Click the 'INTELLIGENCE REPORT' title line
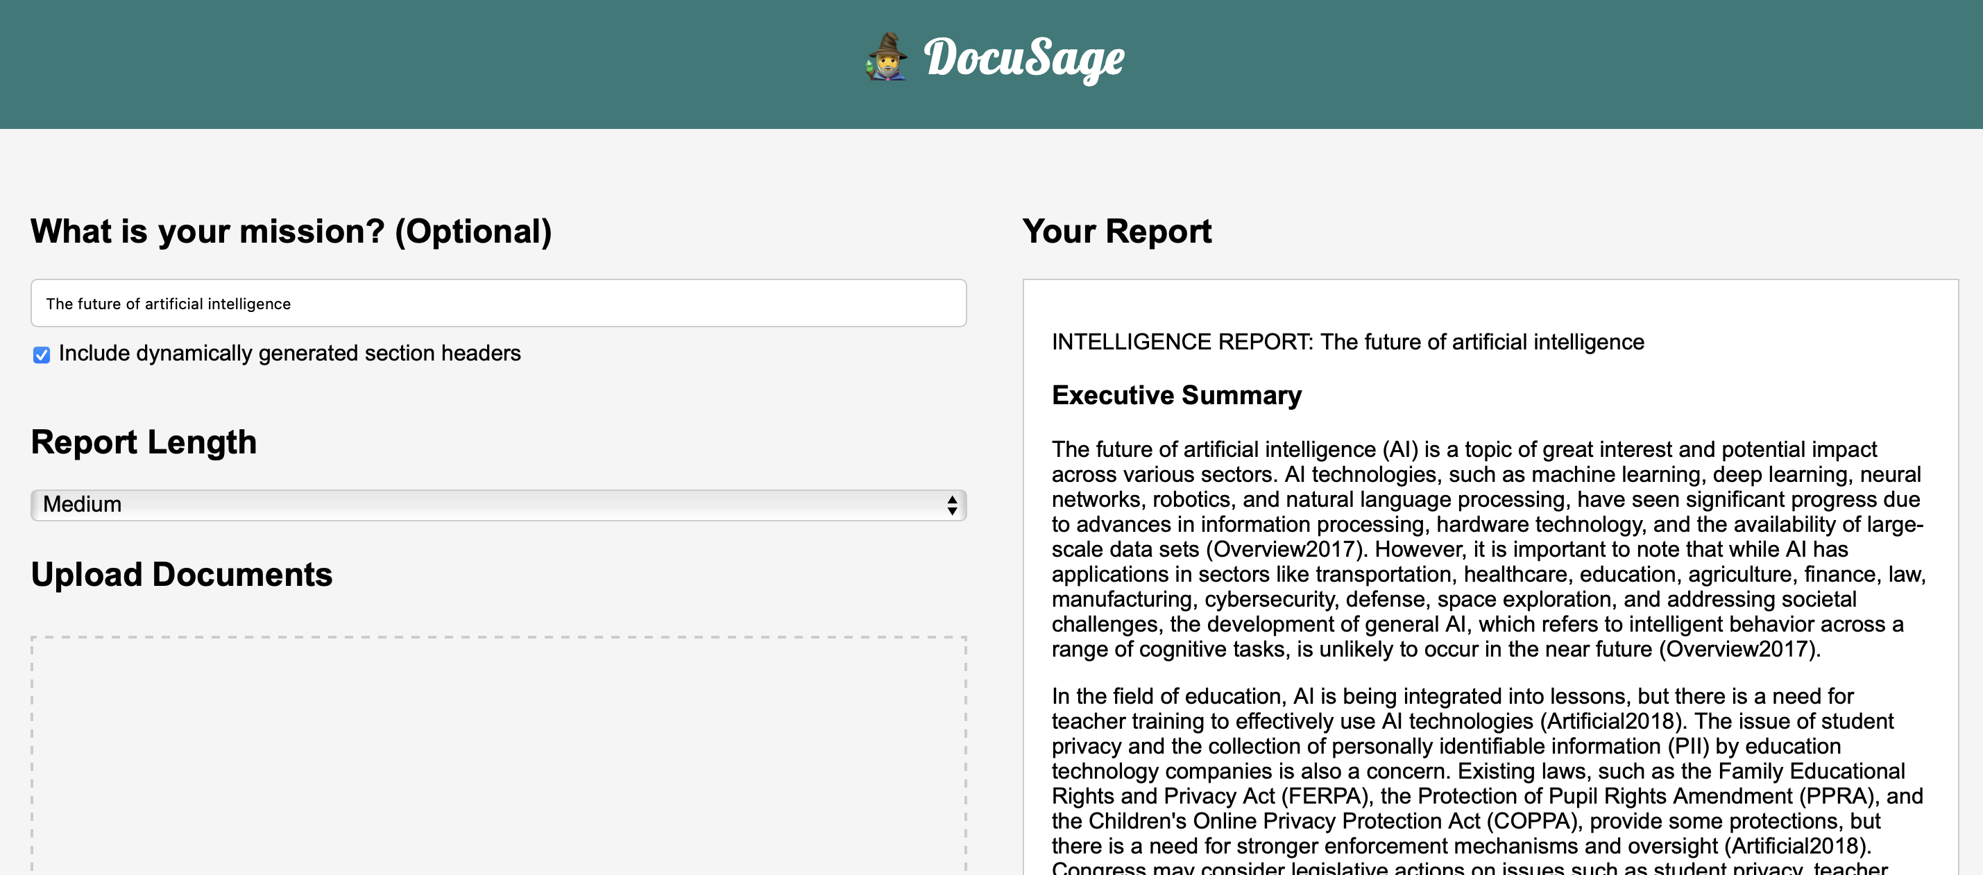 1347,342
